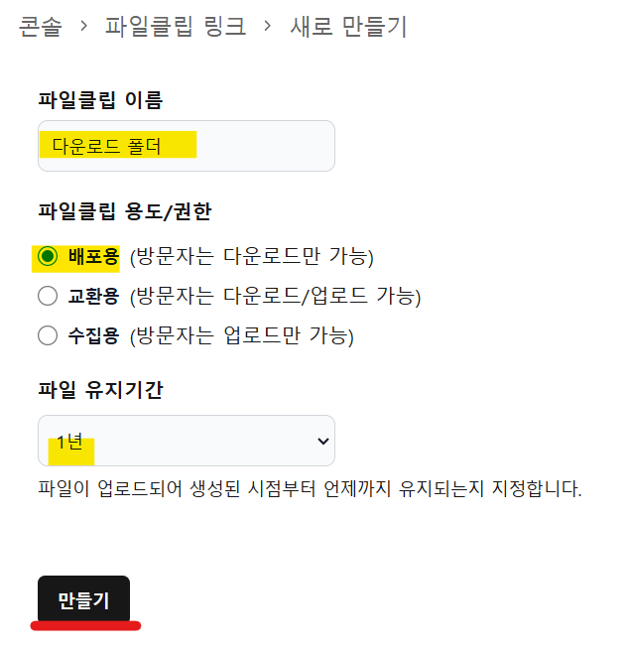Click the 방문자는 다운로드만 가능 description text
The image size is (631, 650).
tap(251, 257)
